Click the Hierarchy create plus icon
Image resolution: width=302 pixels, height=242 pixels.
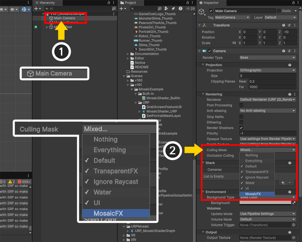[36, 9]
